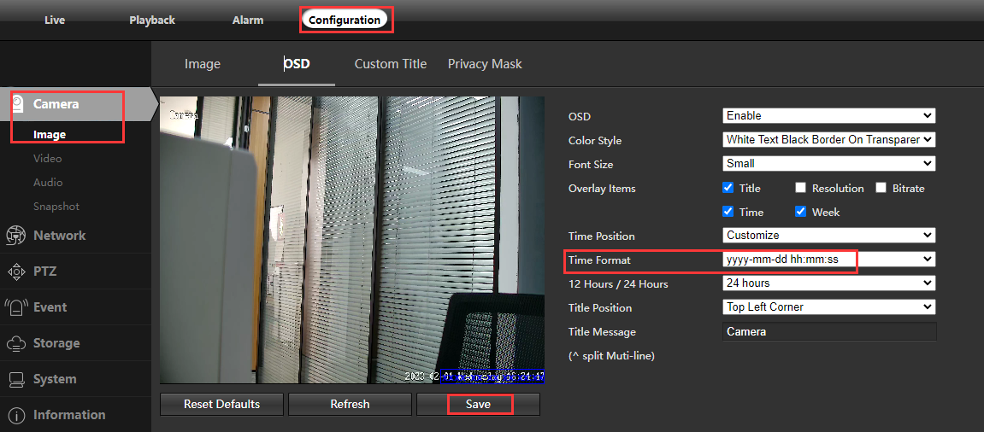Click the PTZ crosshair icon
The image size is (984, 432).
pyautogui.click(x=15, y=271)
